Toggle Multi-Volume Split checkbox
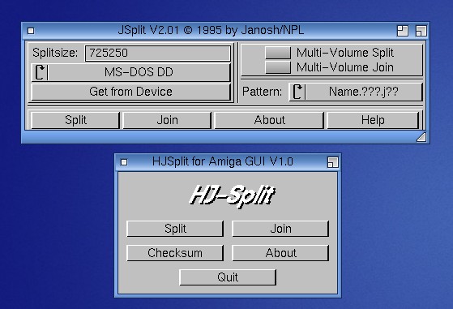453x309 pixels. [278, 53]
